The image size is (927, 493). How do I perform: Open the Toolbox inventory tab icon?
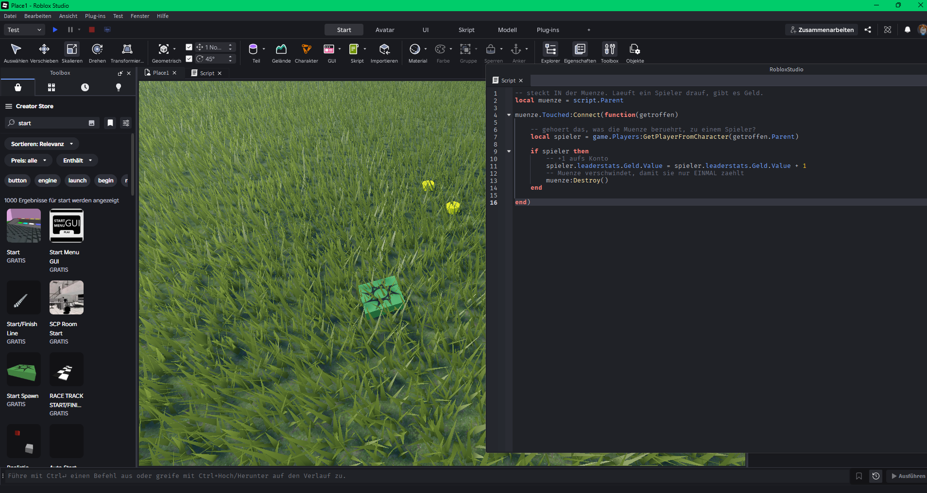coord(51,87)
